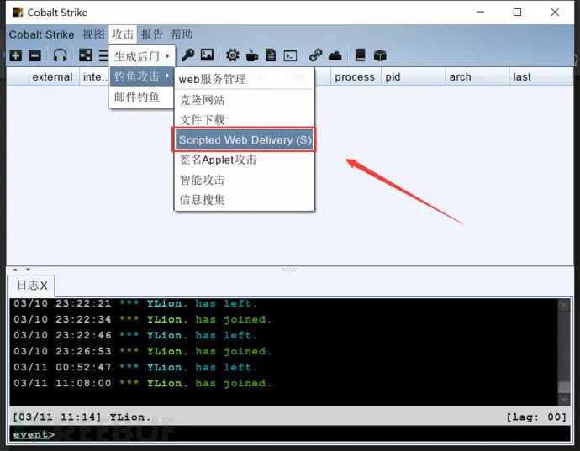
Task: Maximize the Cobalt Strike window
Action: click(518, 13)
